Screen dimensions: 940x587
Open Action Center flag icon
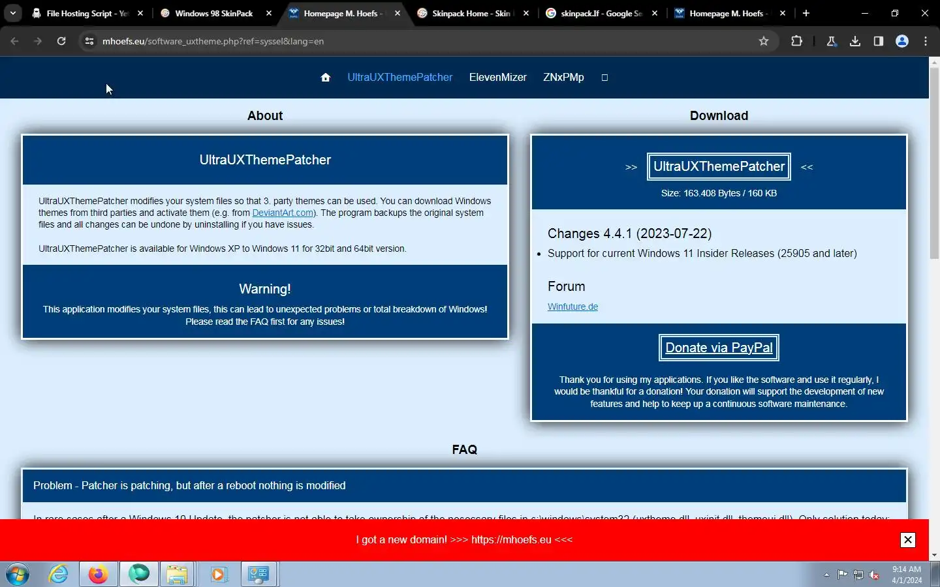(x=843, y=575)
